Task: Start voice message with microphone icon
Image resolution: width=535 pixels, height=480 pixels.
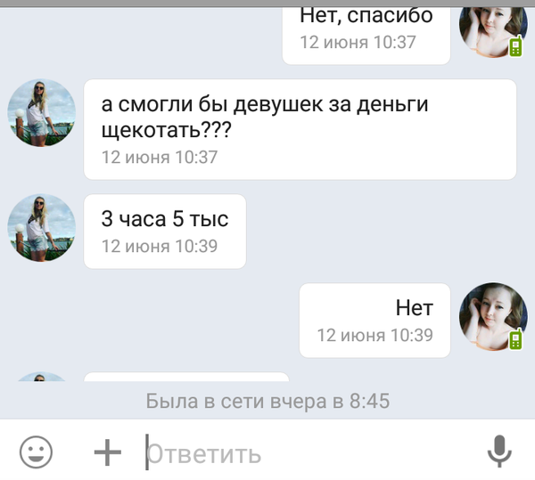Action: pyautogui.click(x=499, y=452)
